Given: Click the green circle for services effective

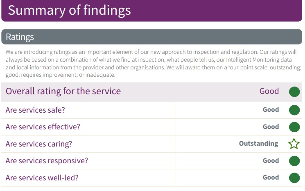Looking at the screenshot, I should pos(294,127).
